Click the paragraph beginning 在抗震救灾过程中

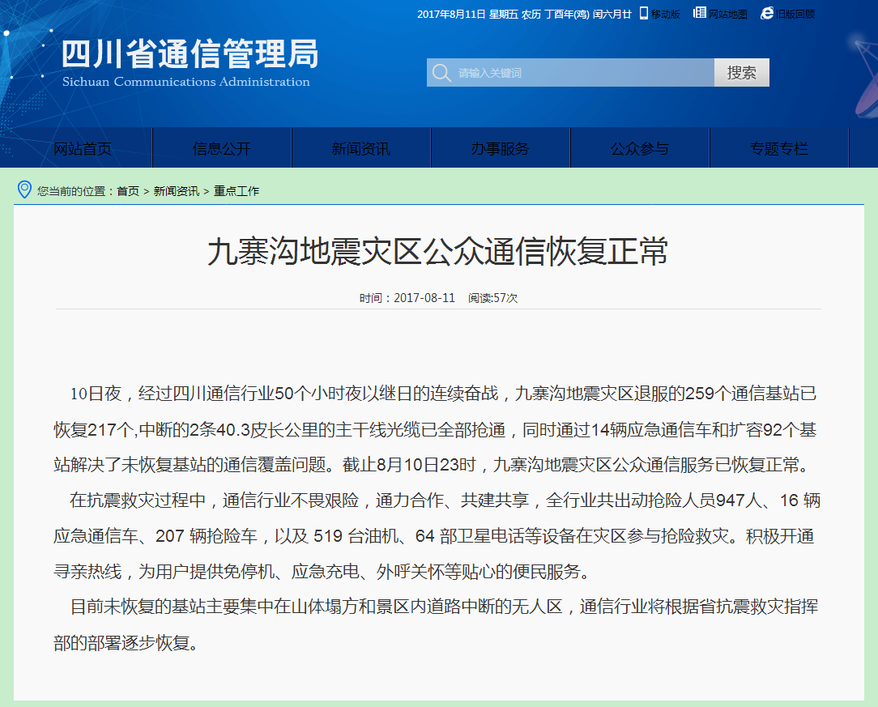(438, 535)
